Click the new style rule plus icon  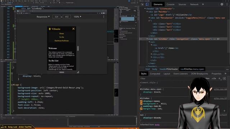220,78
